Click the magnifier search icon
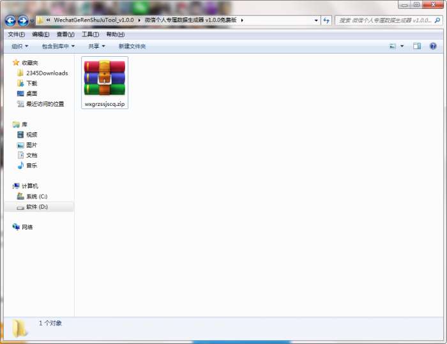Viewport: 447px width, 344px height. [437, 20]
